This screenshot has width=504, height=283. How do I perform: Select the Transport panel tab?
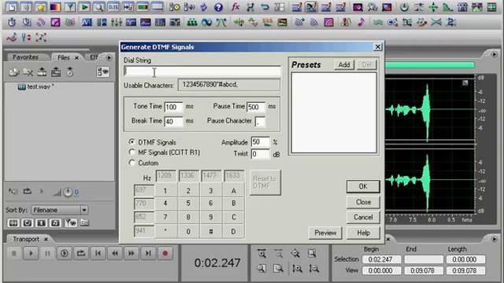click(x=26, y=239)
